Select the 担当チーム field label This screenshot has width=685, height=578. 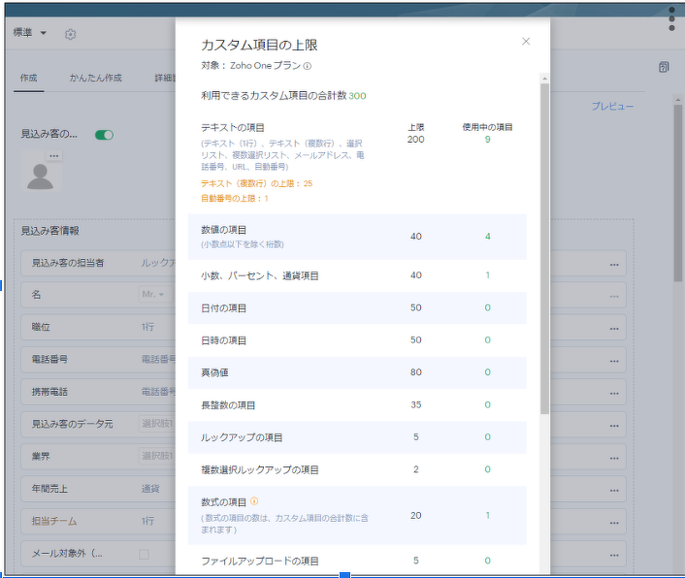(52, 521)
